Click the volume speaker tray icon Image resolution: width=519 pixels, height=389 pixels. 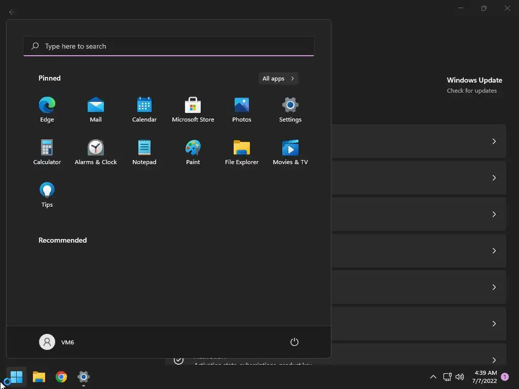pyautogui.click(x=460, y=377)
